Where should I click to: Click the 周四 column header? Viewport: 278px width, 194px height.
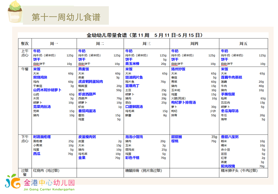click(194, 44)
